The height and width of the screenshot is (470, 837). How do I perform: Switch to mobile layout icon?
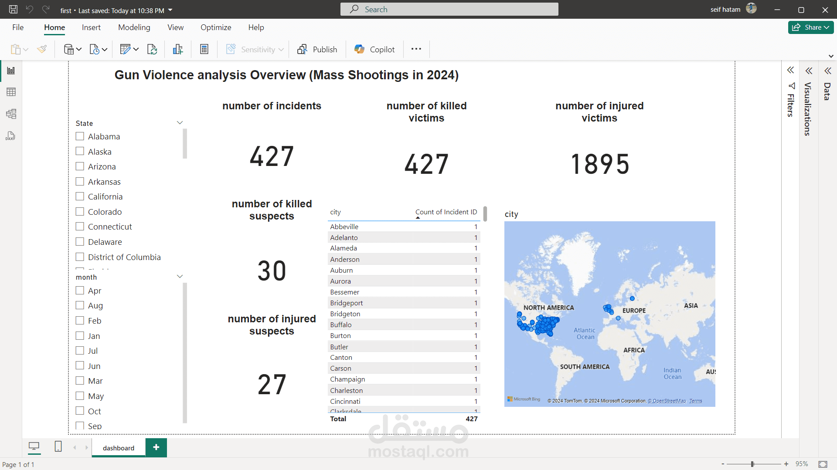pos(58,446)
